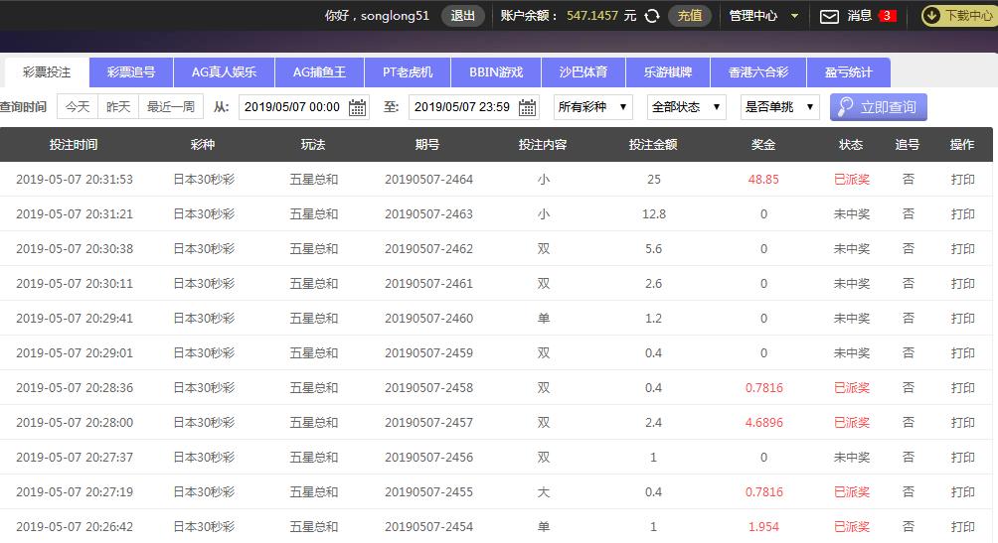
Task: Select the 最近一周 time filter
Action: coord(171,107)
